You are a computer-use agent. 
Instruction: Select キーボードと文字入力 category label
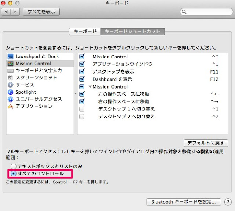point(39,71)
